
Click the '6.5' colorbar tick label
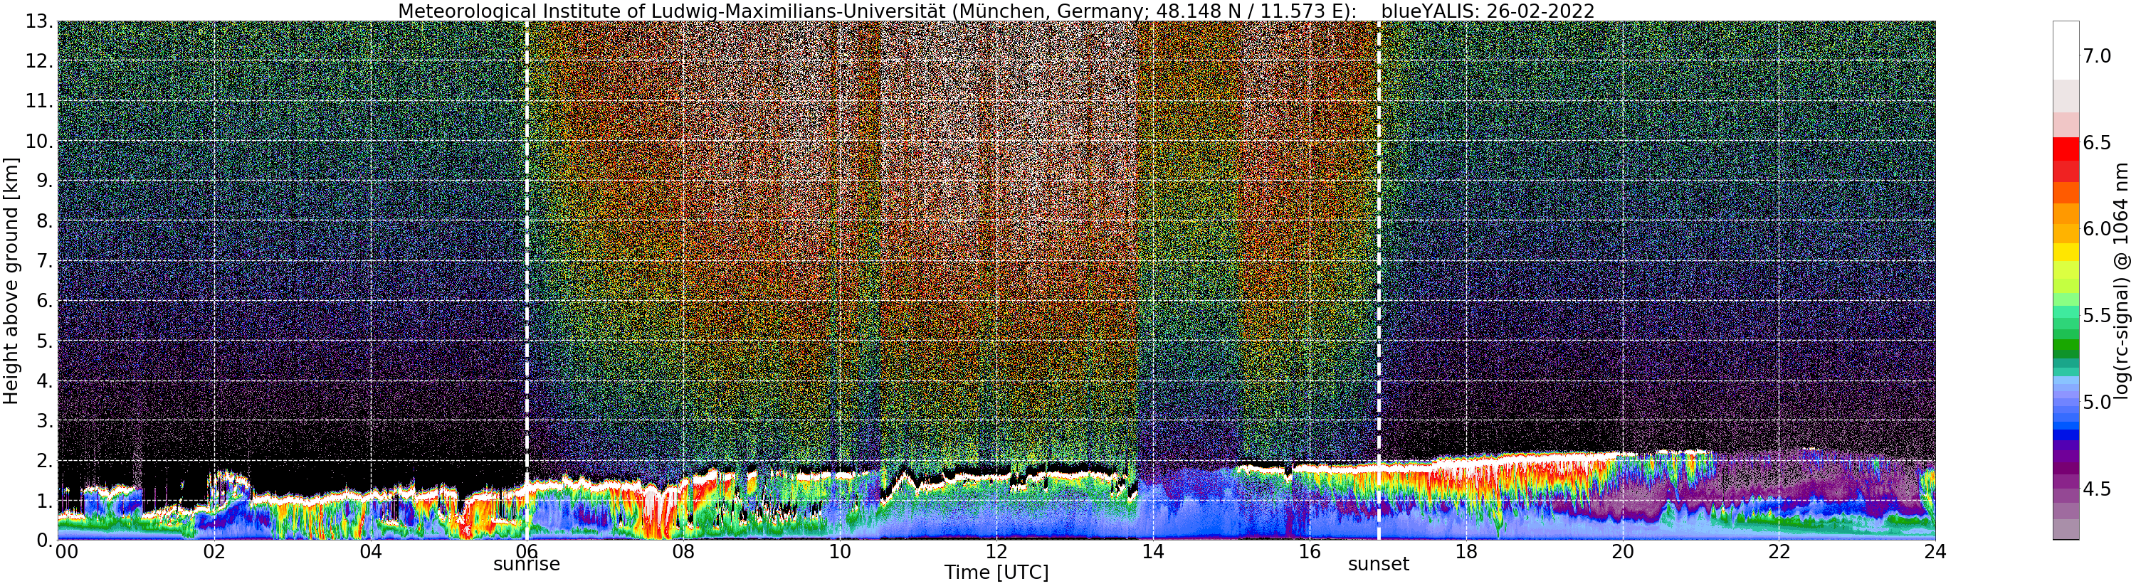(2097, 142)
